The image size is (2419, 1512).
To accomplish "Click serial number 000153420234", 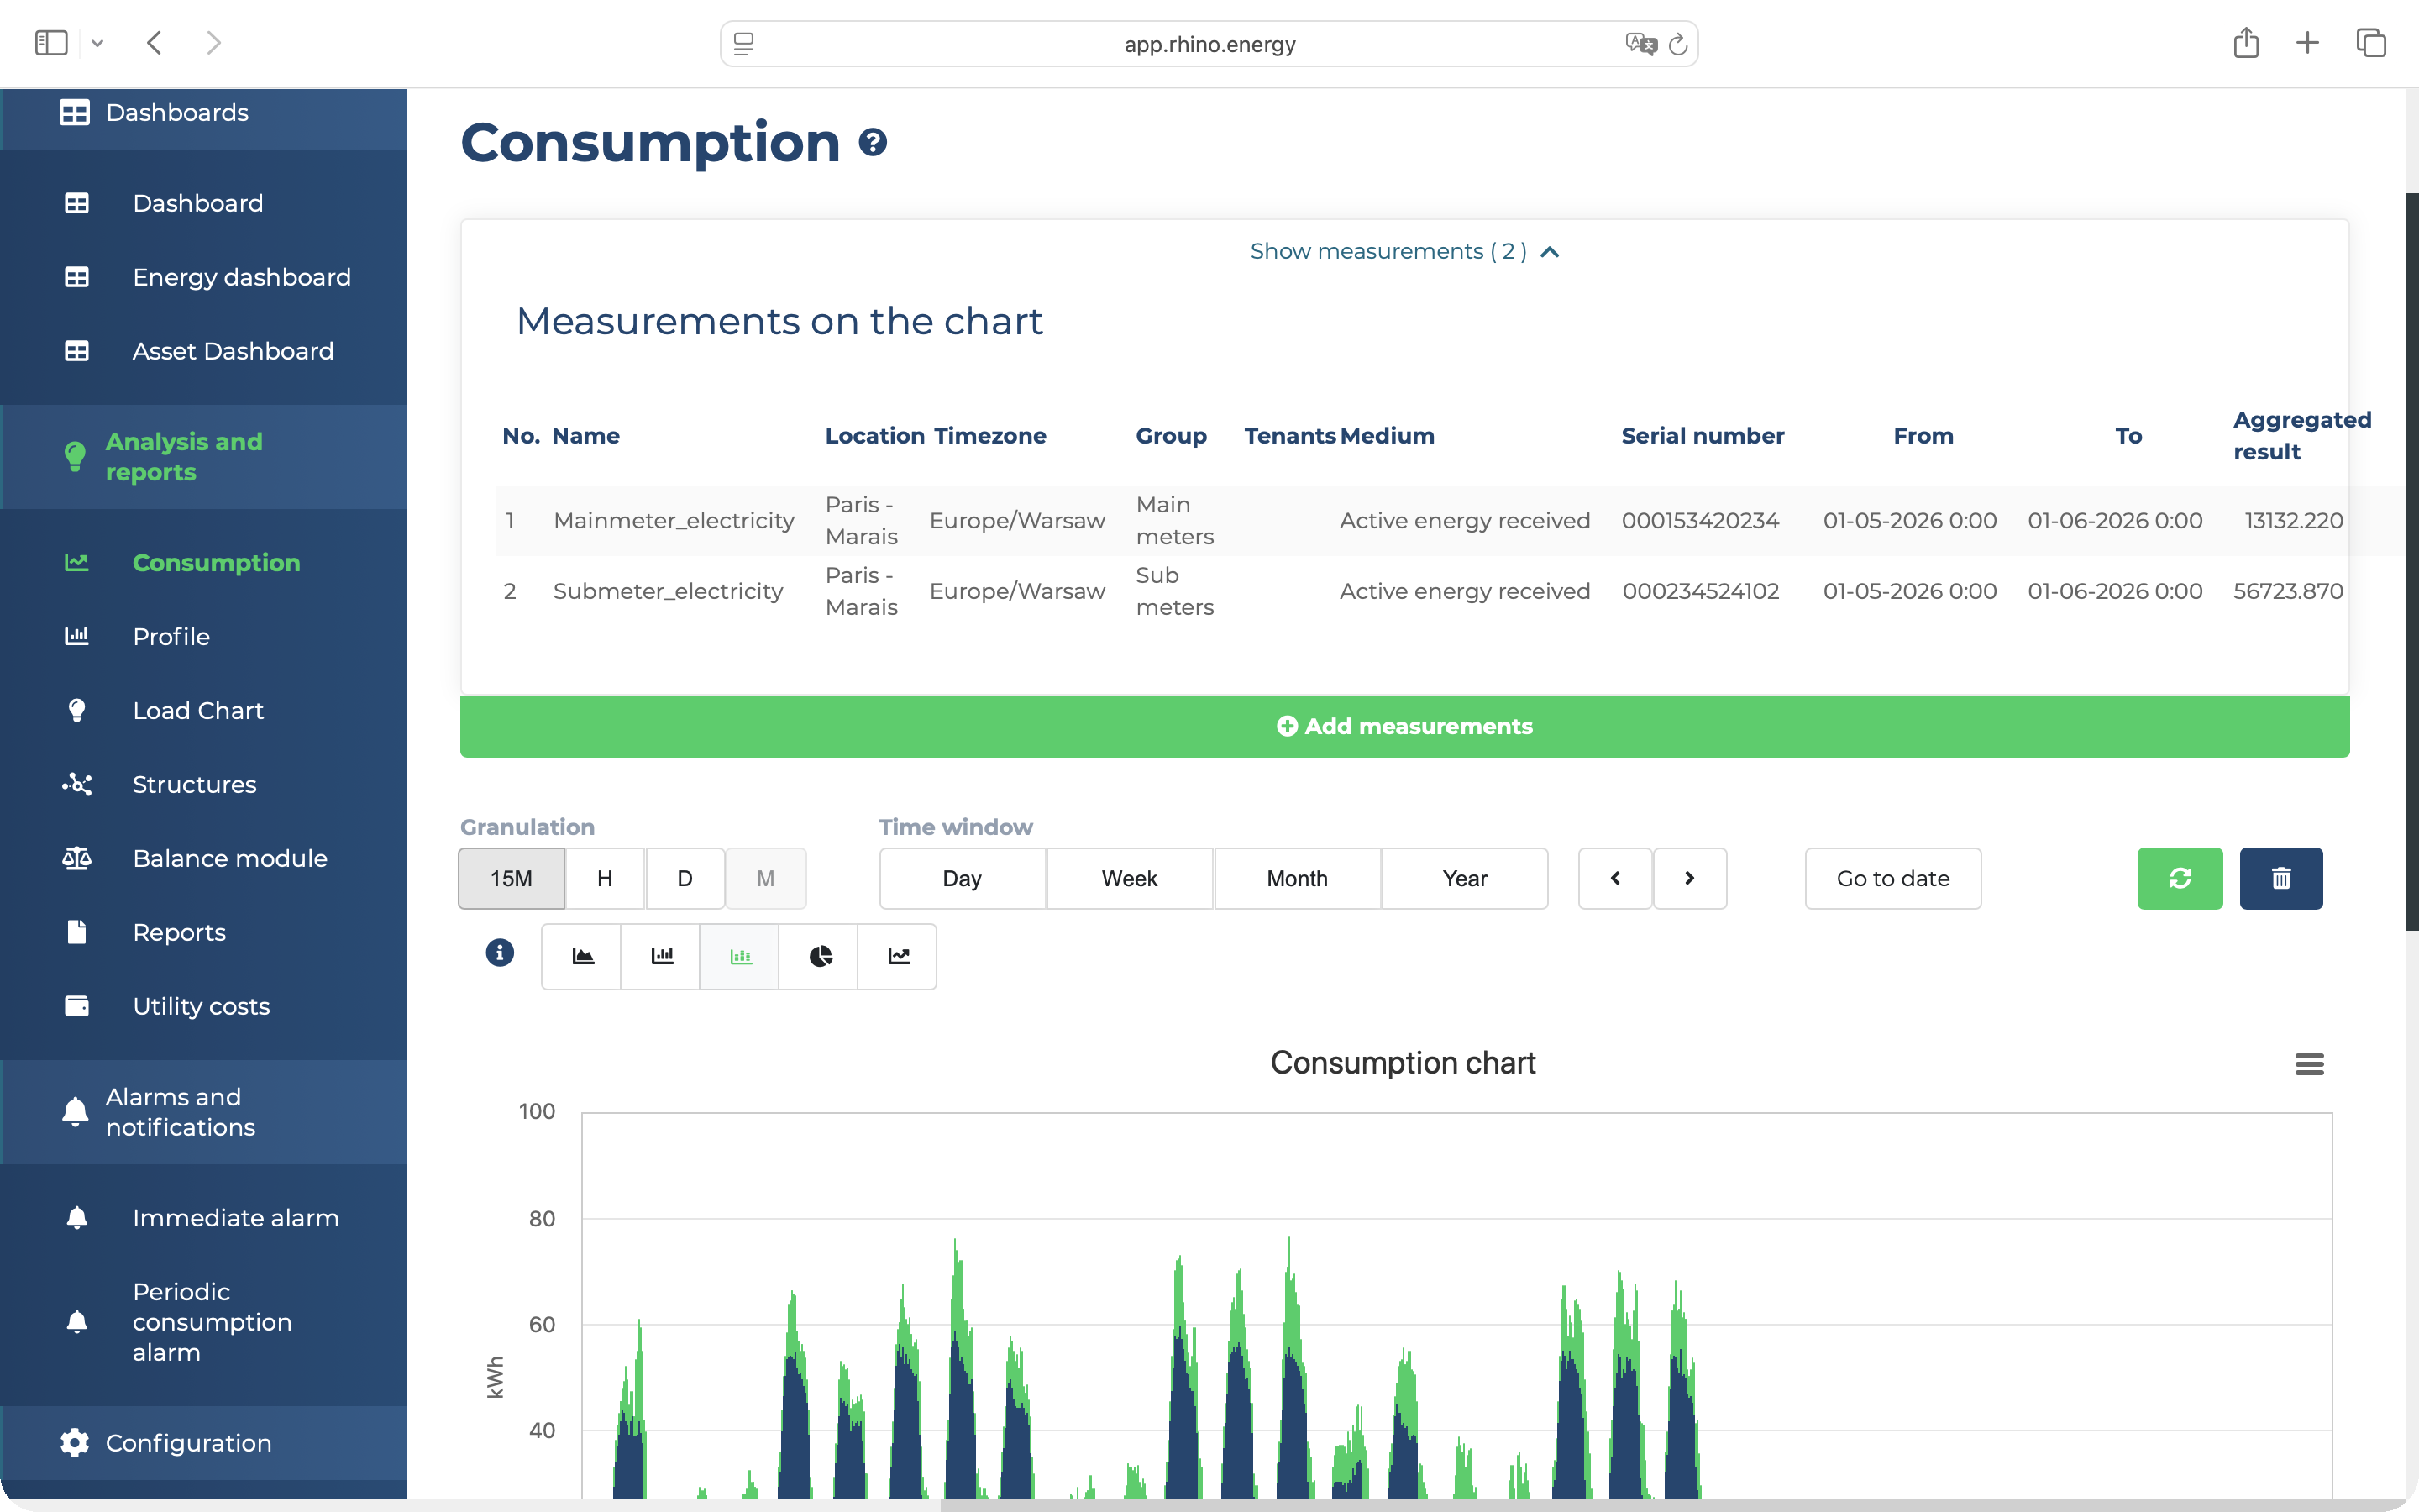I will [1700, 521].
